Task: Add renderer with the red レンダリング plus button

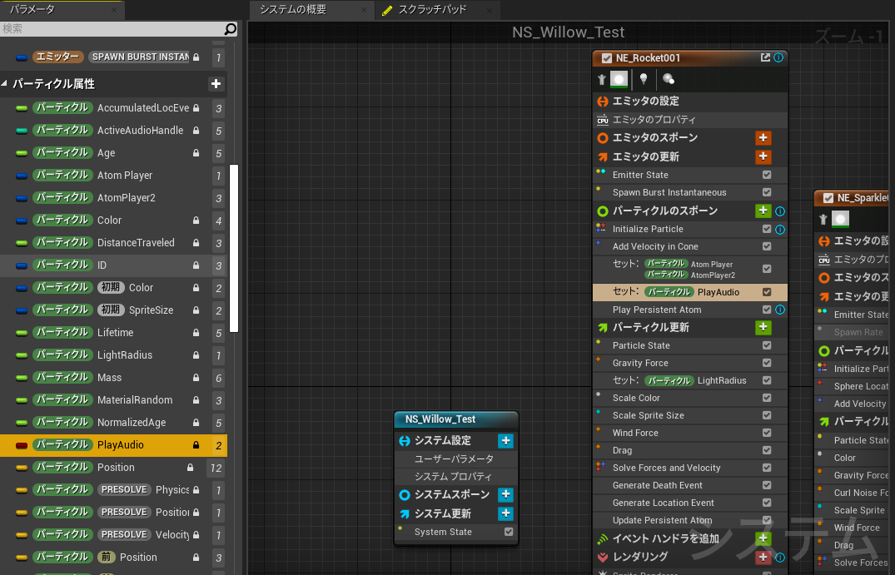Action: (763, 557)
